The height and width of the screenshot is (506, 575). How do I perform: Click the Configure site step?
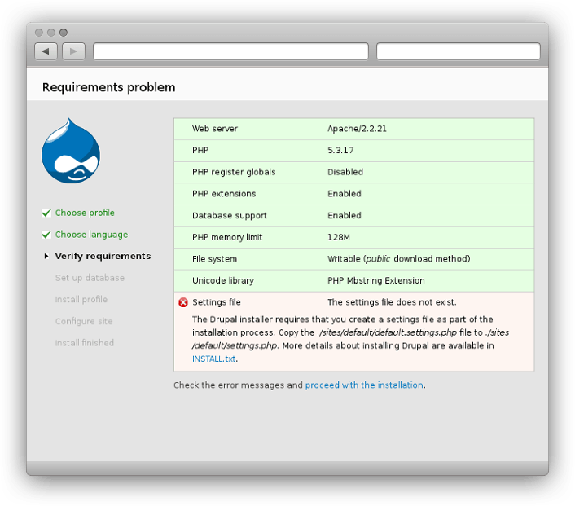click(x=84, y=321)
